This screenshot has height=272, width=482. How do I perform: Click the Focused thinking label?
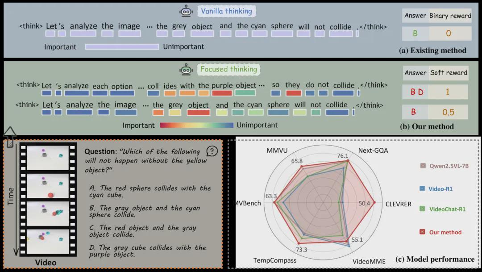(229, 69)
